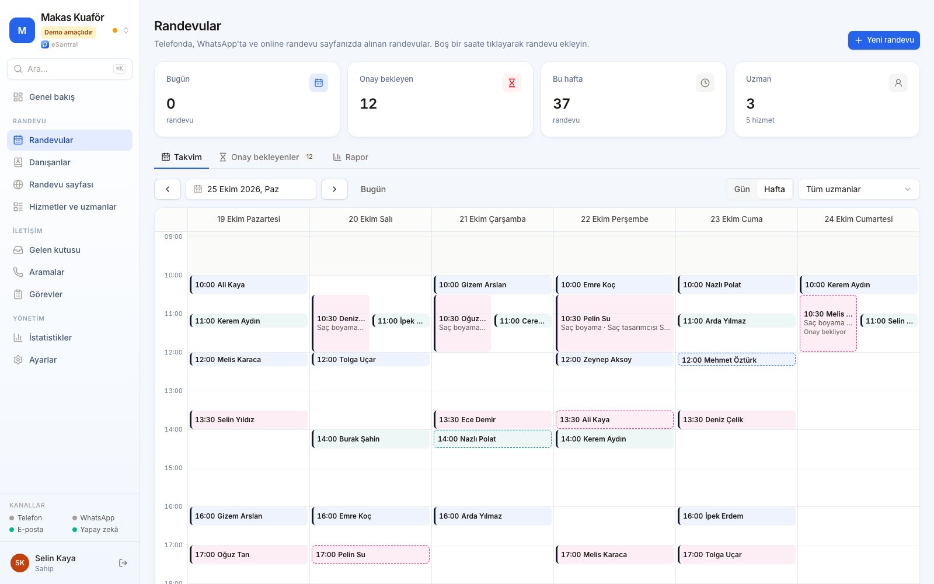Click the blue M workspace logo

click(x=22, y=30)
